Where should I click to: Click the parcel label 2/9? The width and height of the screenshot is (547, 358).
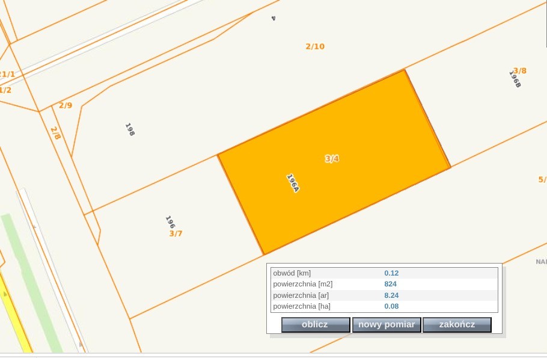tap(66, 105)
